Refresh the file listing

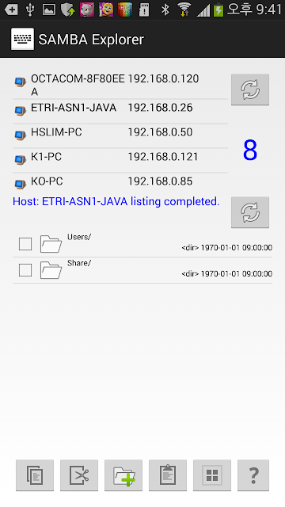coord(250,212)
